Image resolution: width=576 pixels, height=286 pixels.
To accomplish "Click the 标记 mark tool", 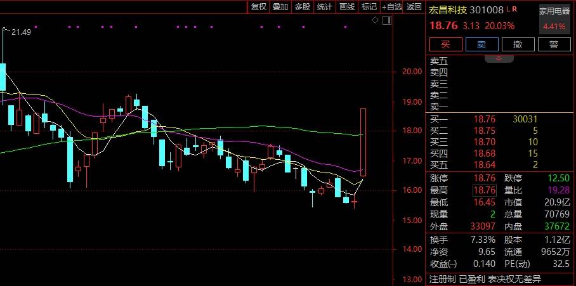I will pyautogui.click(x=369, y=7).
